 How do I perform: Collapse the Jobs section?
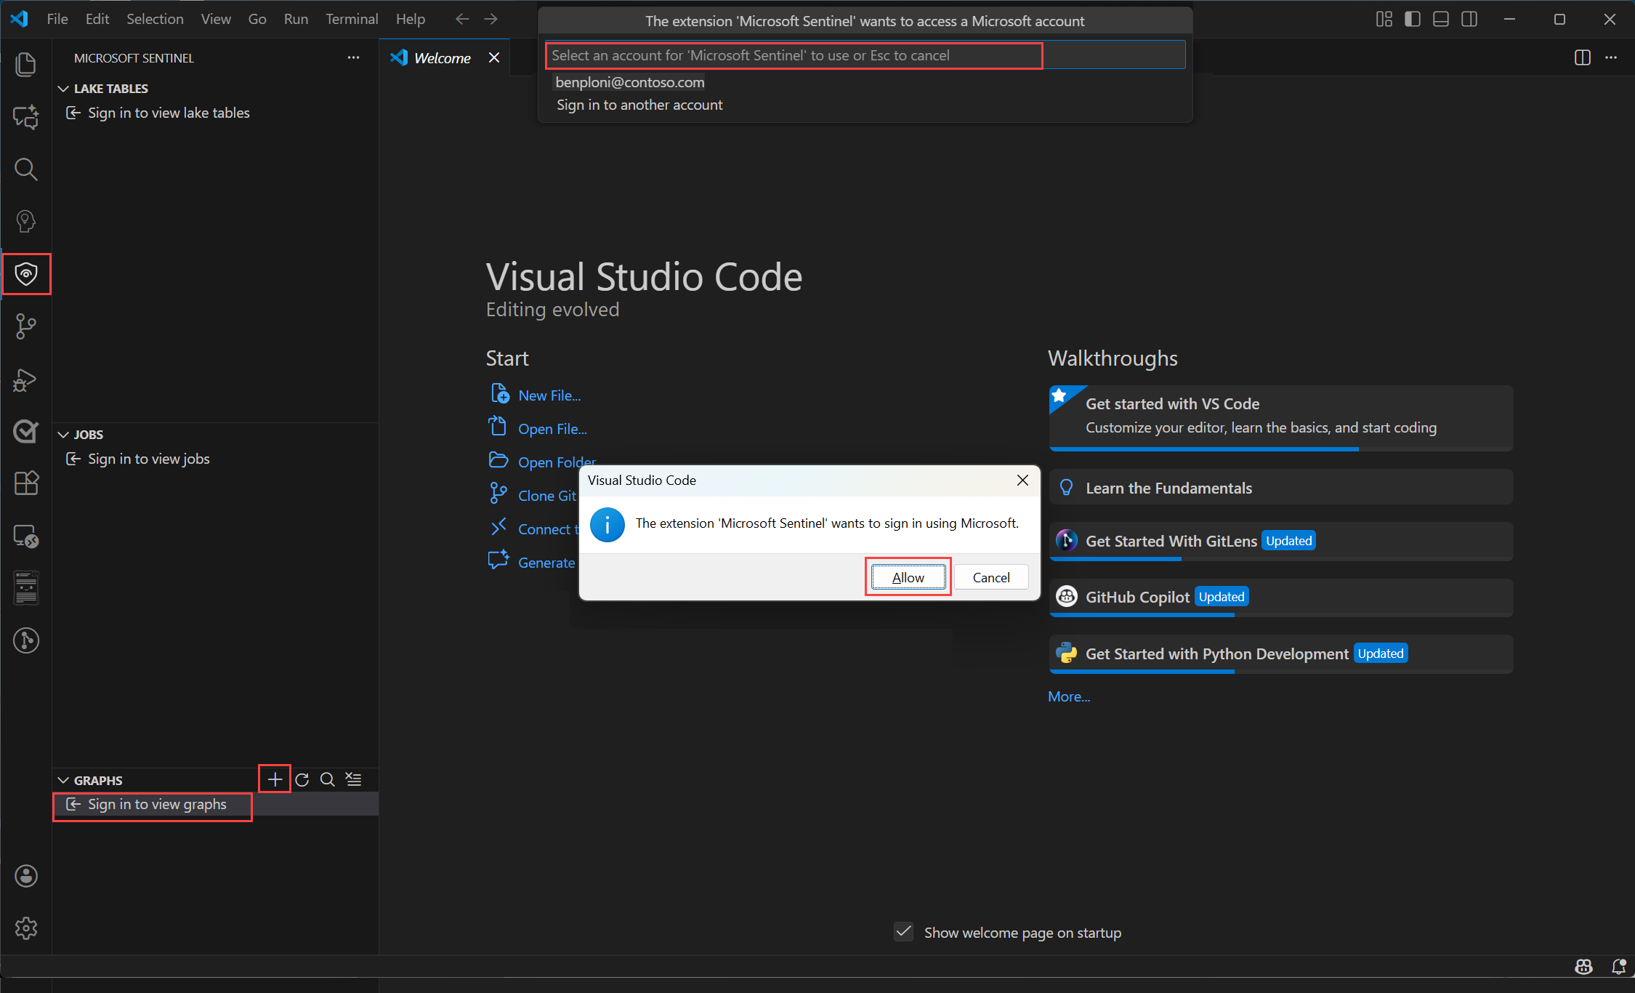[x=64, y=435]
